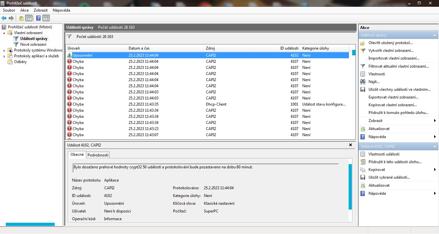Open the Soubor menu
This screenshot has width=439, height=234.
[x=9, y=10]
